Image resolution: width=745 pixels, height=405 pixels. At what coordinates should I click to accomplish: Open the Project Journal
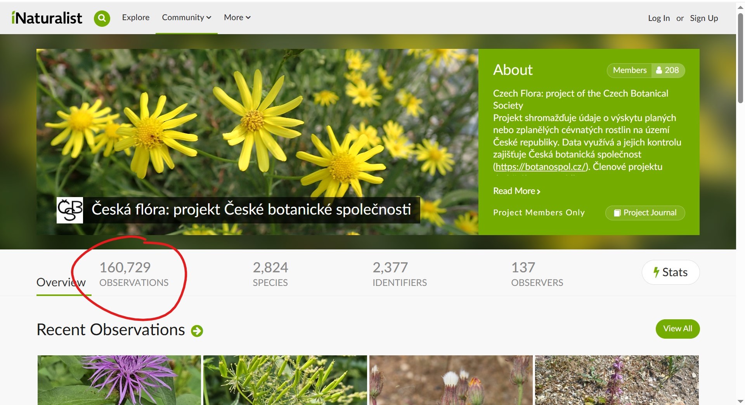(x=645, y=213)
